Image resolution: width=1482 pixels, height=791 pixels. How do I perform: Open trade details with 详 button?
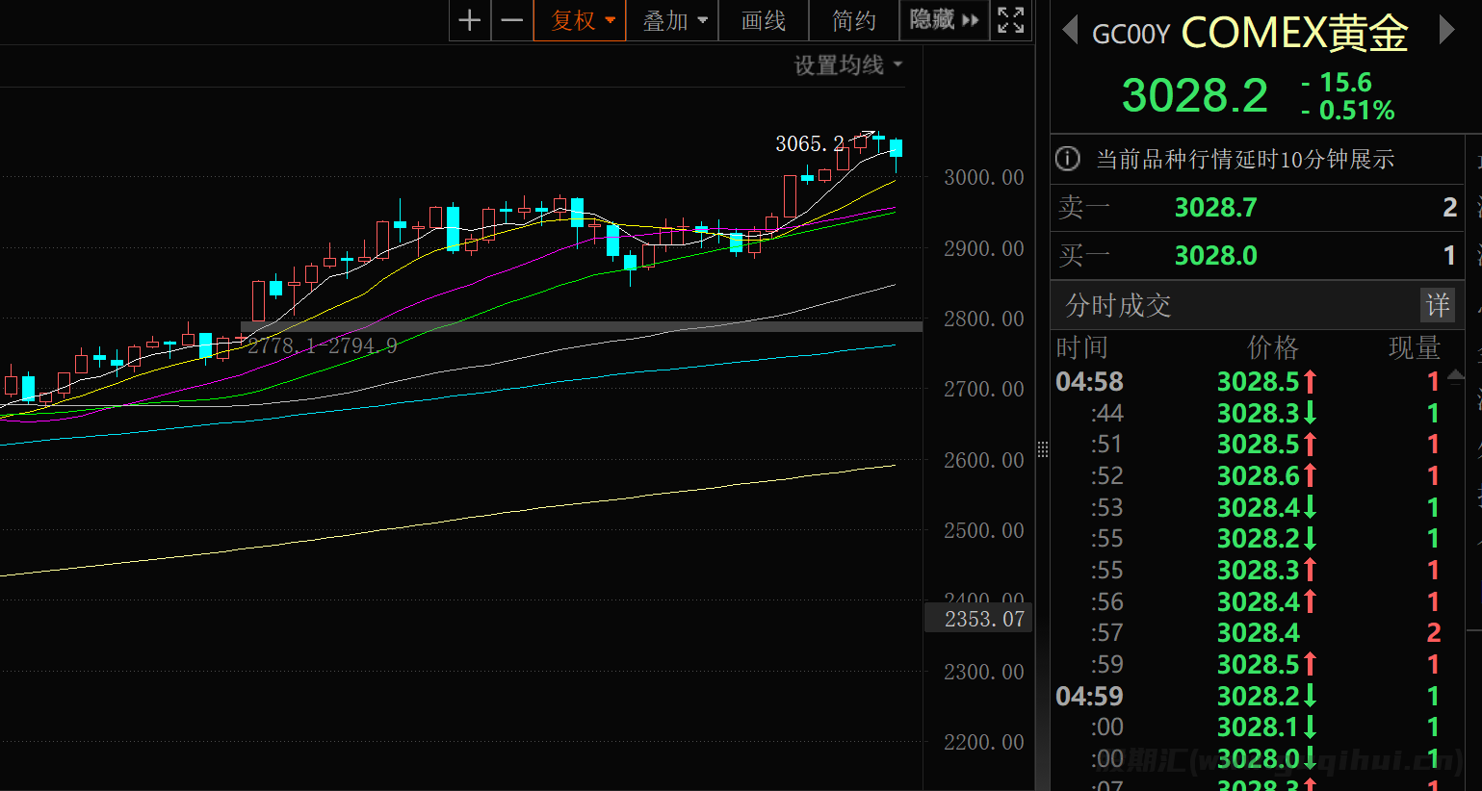point(1437,306)
